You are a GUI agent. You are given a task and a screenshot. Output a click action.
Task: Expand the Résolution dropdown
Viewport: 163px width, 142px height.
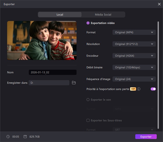click(134, 44)
